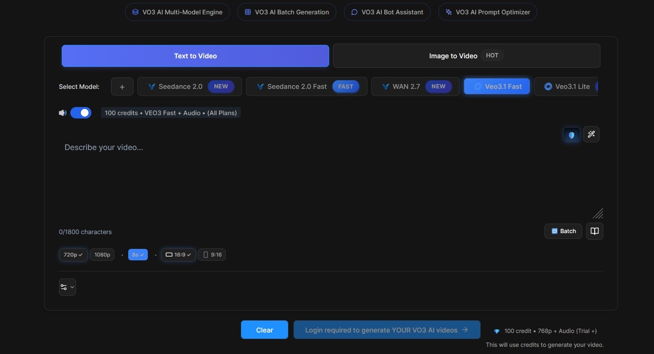Expand the advanced settings sliders dropdown
This screenshot has width=654, height=354.
click(x=67, y=287)
